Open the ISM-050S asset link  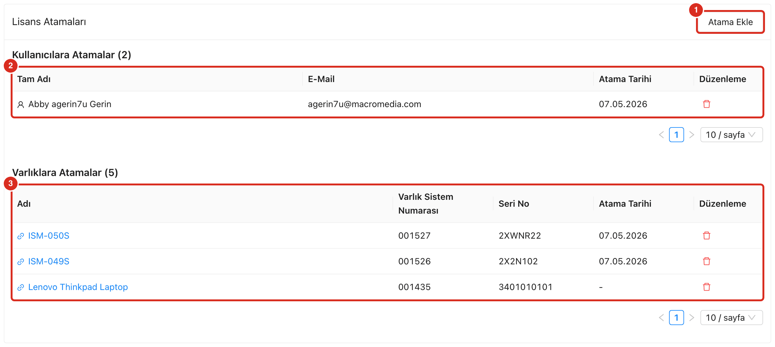[x=49, y=236]
